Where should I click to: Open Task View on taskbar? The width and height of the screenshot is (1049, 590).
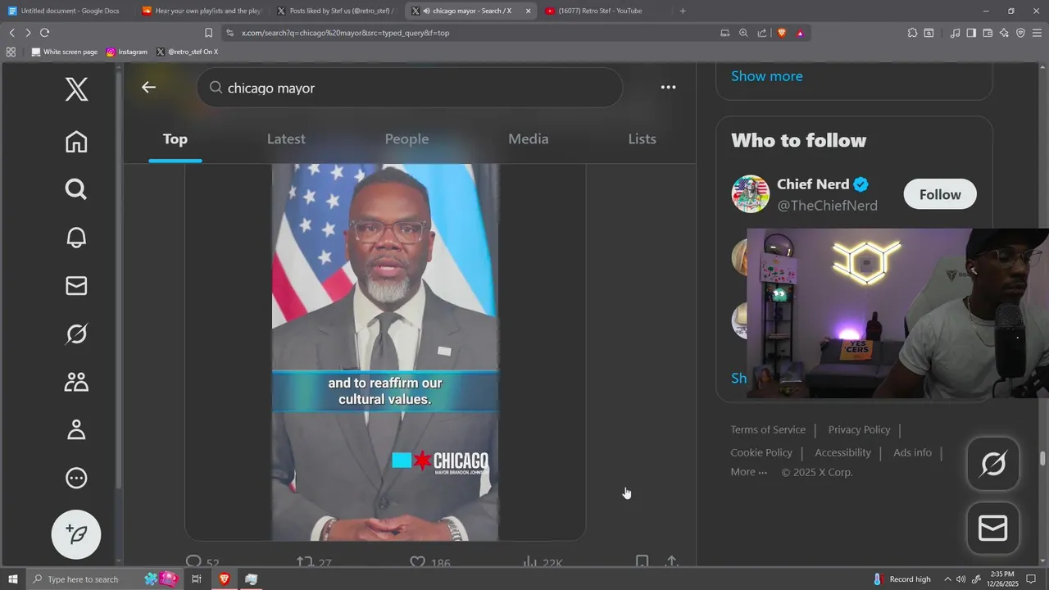click(197, 579)
